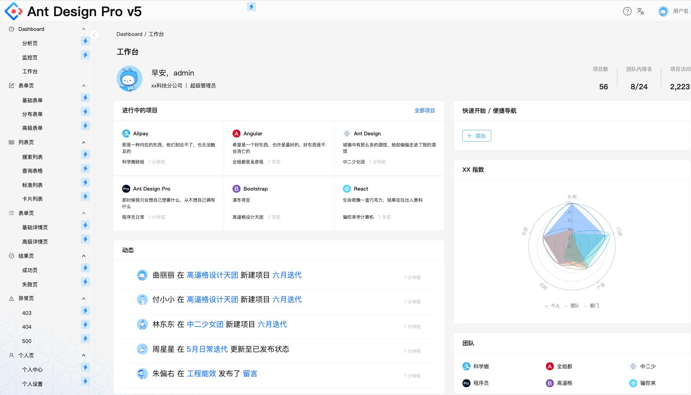Click 程序员 team entry
Viewport: 691px width, 395px height.
[x=476, y=383]
